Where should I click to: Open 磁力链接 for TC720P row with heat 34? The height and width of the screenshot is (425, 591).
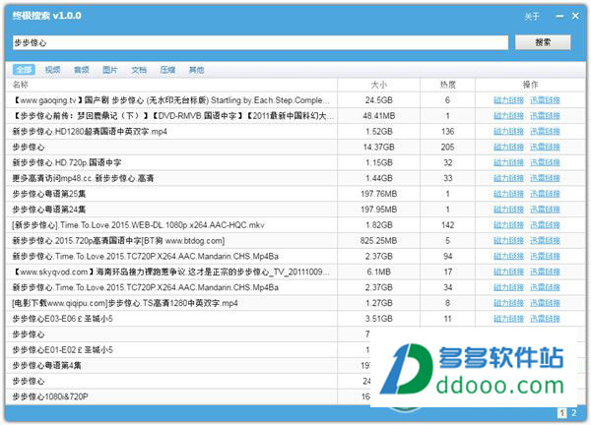[509, 287]
